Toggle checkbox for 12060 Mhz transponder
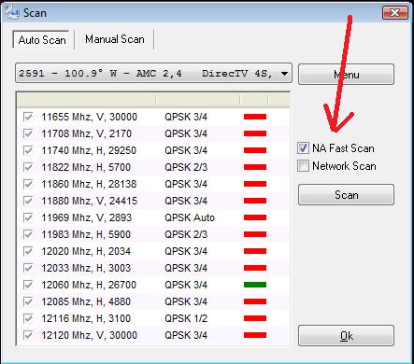Viewport: 414px width, 364px height. point(28,285)
